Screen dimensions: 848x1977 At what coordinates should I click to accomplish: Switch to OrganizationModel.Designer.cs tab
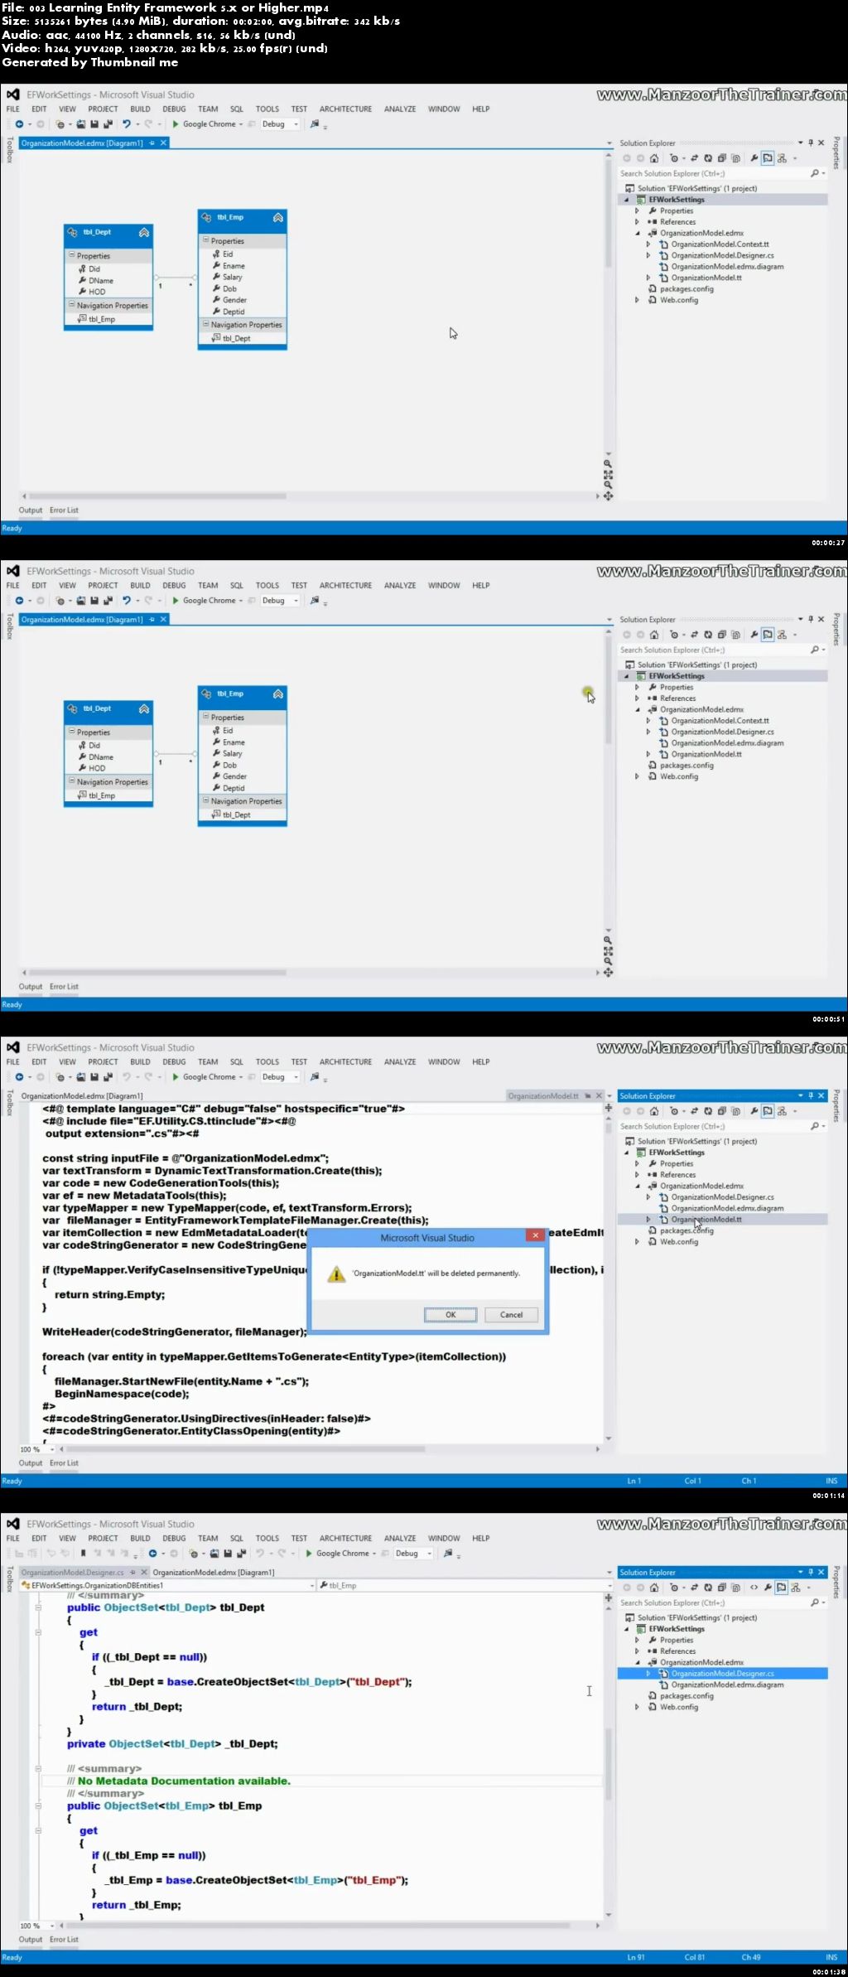pyautogui.click(x=73, y=1573)
